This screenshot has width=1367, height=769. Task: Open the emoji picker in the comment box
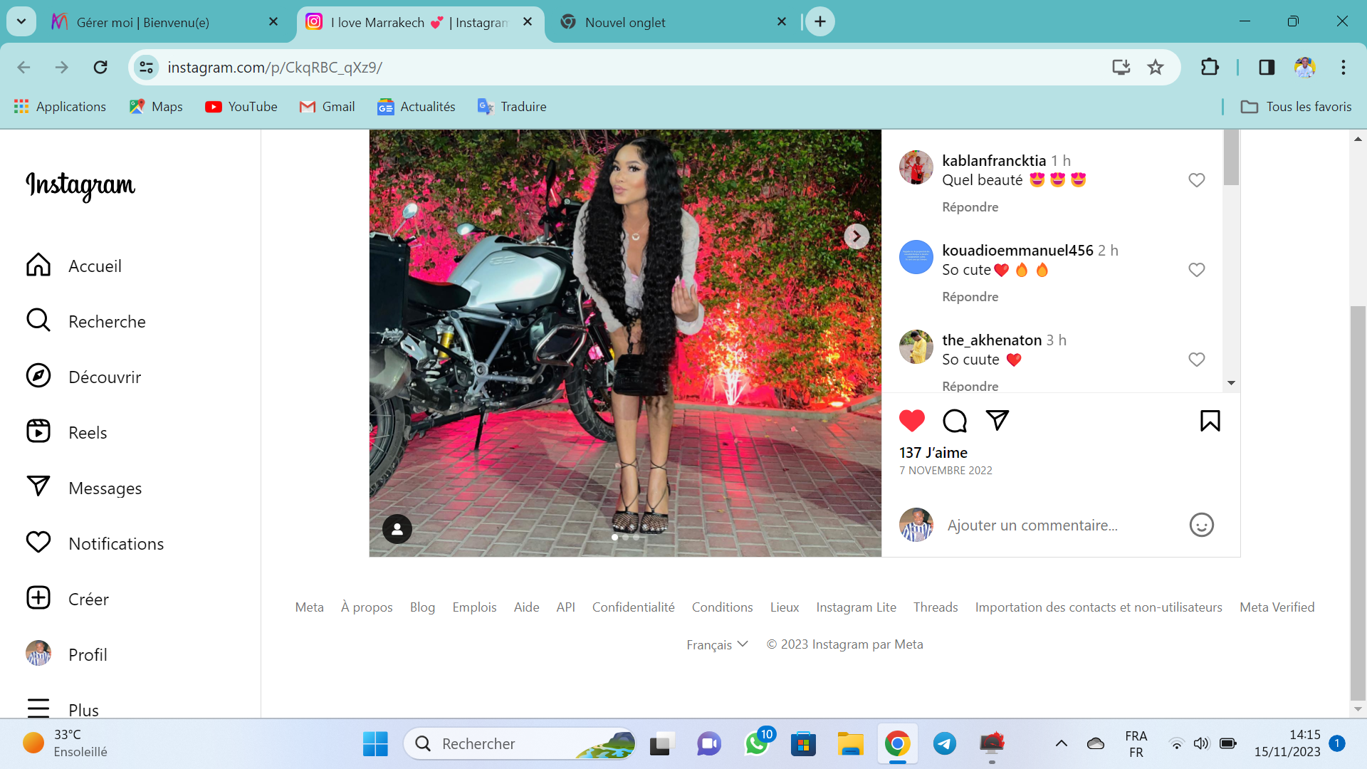(x=1201, y=525)
